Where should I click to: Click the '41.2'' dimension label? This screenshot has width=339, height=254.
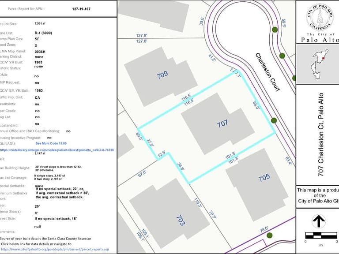point(212,58)
